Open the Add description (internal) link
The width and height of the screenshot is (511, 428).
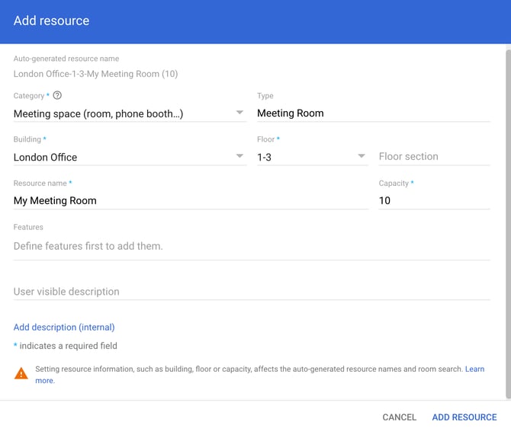[64, 327]
